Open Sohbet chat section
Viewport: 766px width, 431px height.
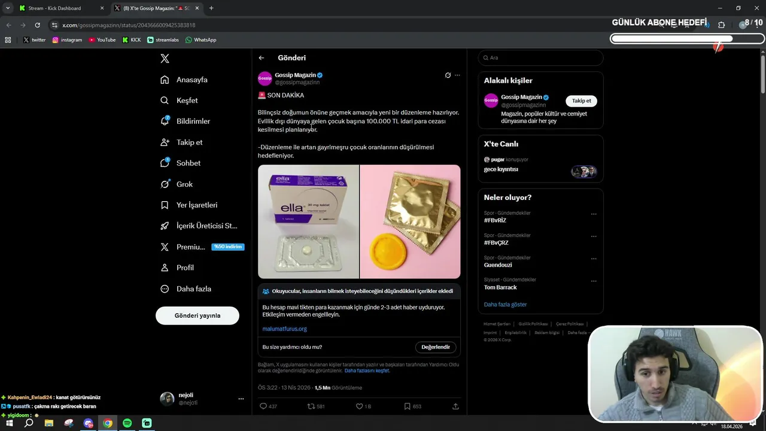(181, 163)
